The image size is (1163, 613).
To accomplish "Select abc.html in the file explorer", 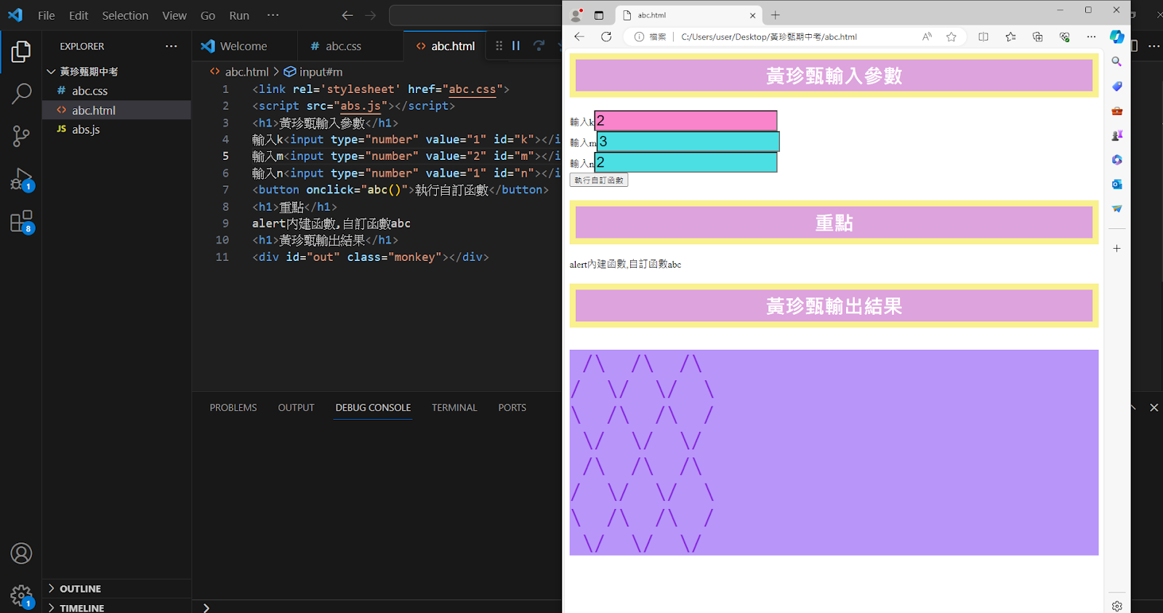I will 116,111.
